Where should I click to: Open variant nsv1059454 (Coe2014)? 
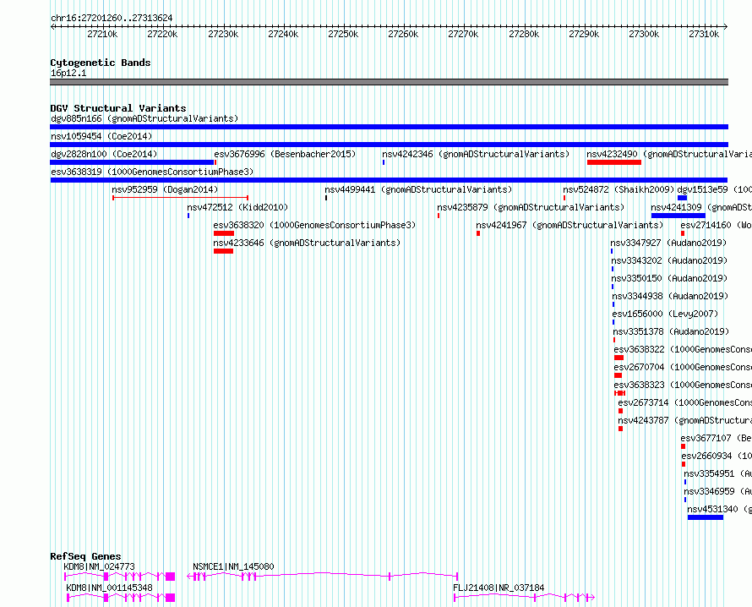tap(101, 136)
